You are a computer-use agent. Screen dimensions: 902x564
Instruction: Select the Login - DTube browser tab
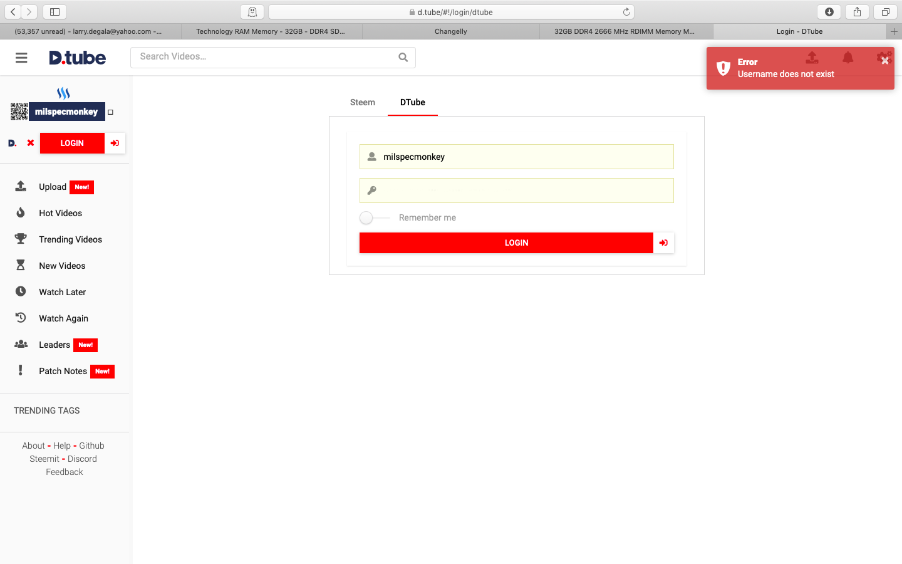click(800, 31)
